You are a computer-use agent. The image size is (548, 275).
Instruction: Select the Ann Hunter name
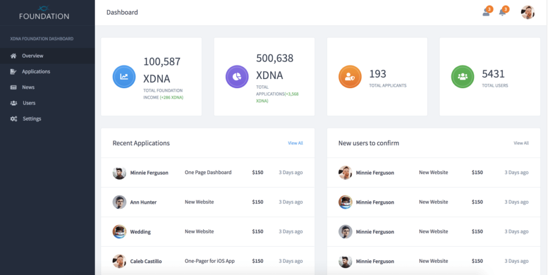click(143, 202)
